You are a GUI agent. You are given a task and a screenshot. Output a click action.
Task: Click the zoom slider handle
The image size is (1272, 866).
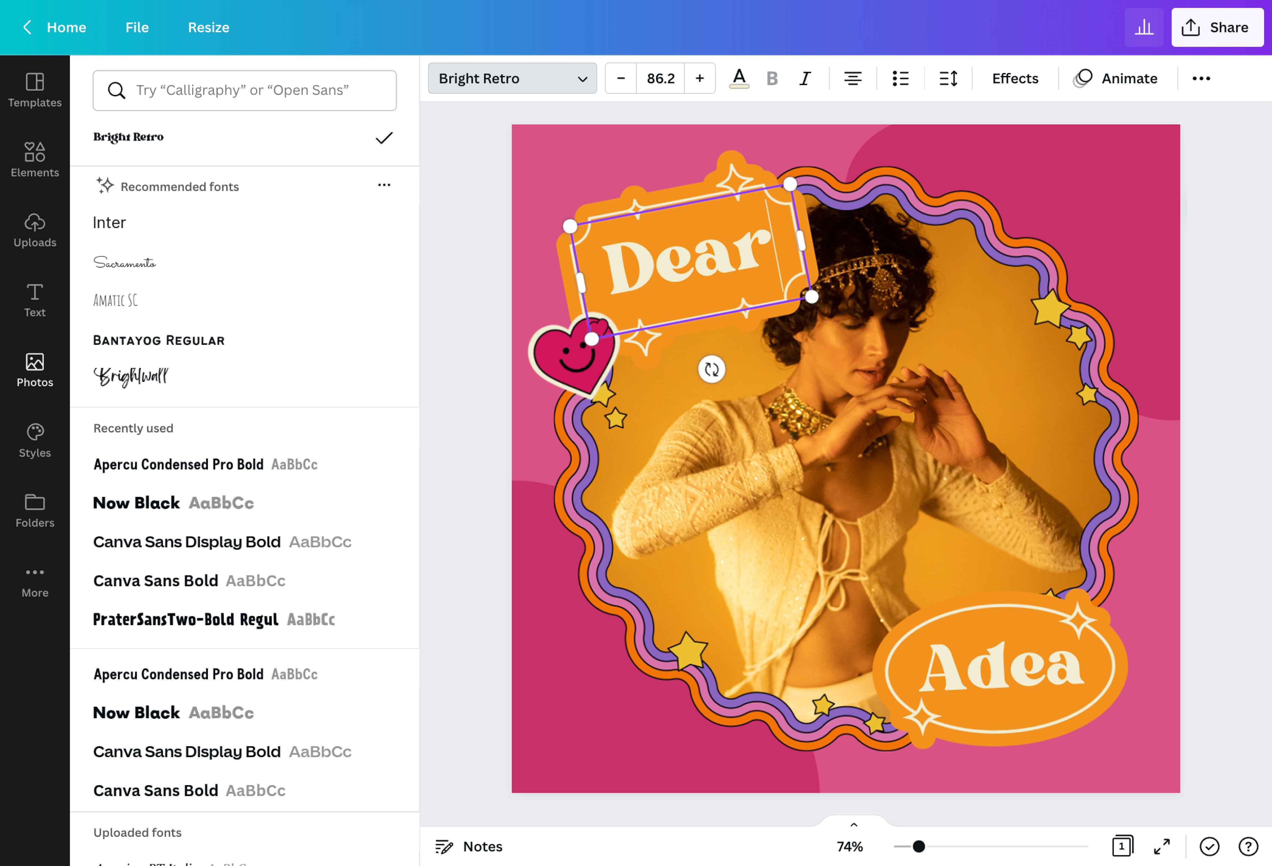pyautogui.click(x=918, y=846)
